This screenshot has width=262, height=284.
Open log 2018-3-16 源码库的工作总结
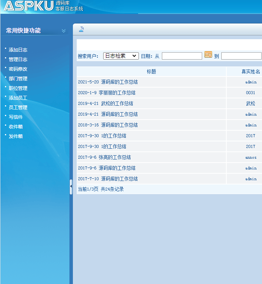108,125
